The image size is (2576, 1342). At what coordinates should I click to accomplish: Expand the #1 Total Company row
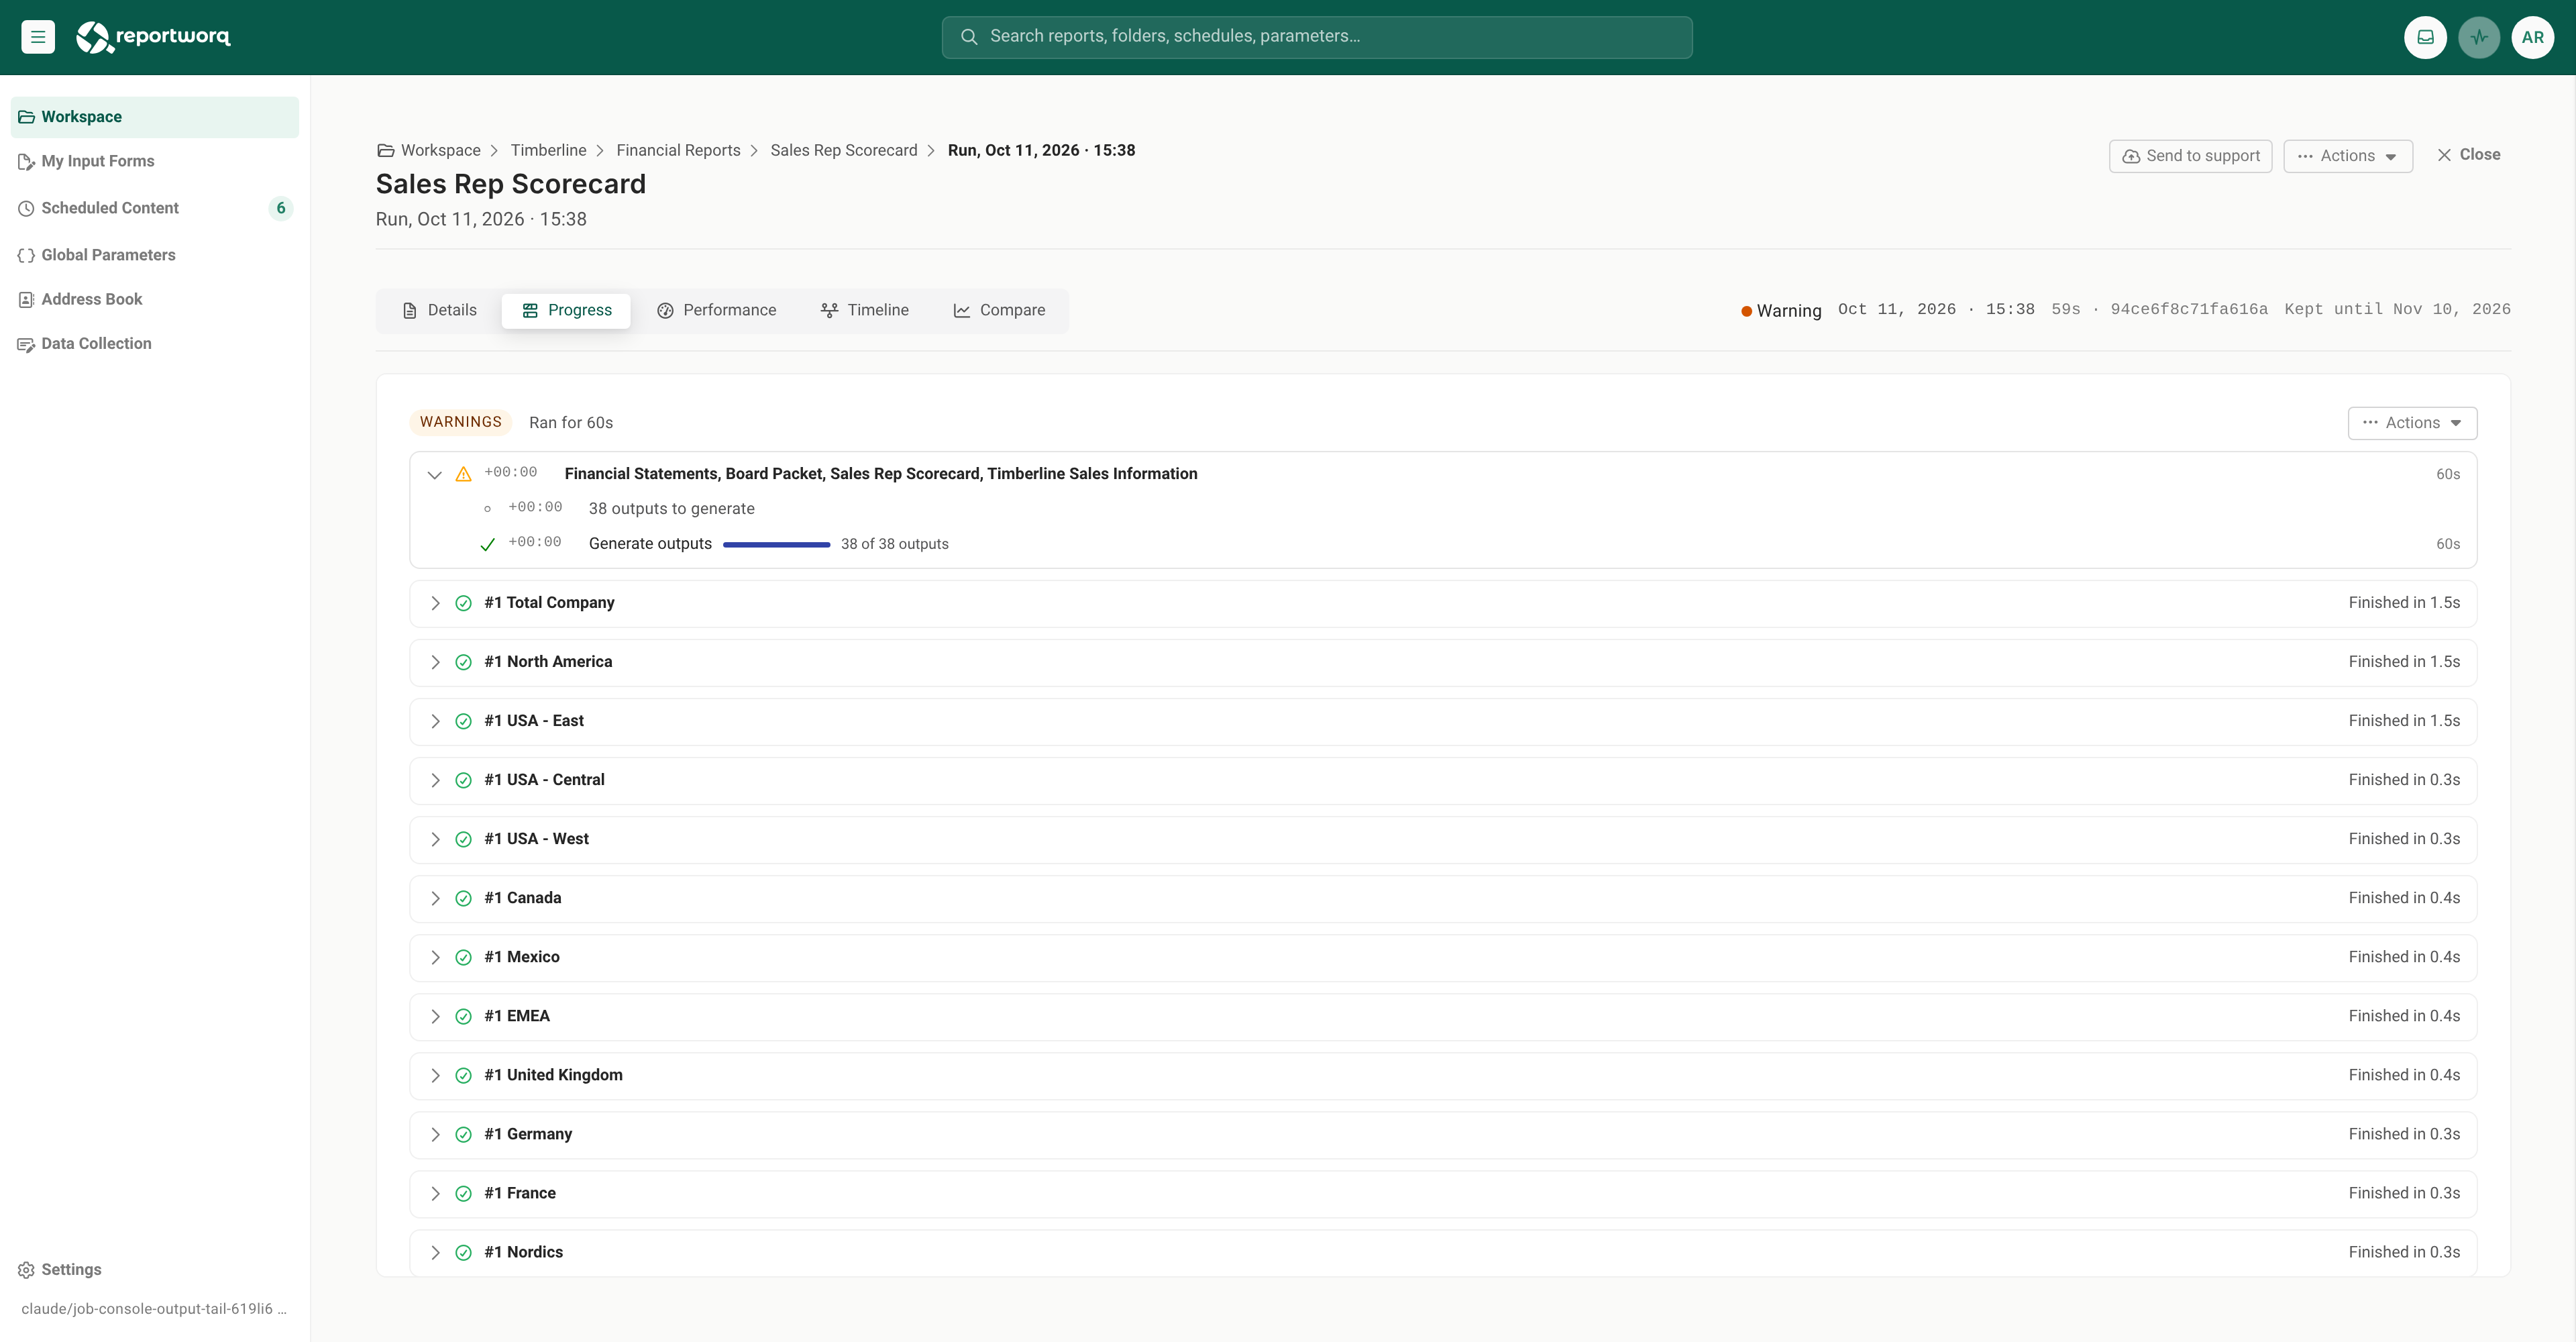point(435,603)
